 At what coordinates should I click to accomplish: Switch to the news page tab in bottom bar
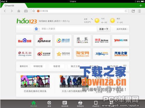[65, 104]
